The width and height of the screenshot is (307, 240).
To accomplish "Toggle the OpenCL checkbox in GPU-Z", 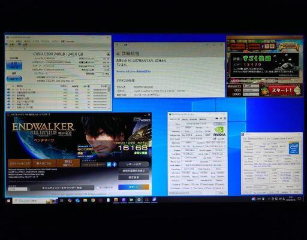I will (183, 184).
